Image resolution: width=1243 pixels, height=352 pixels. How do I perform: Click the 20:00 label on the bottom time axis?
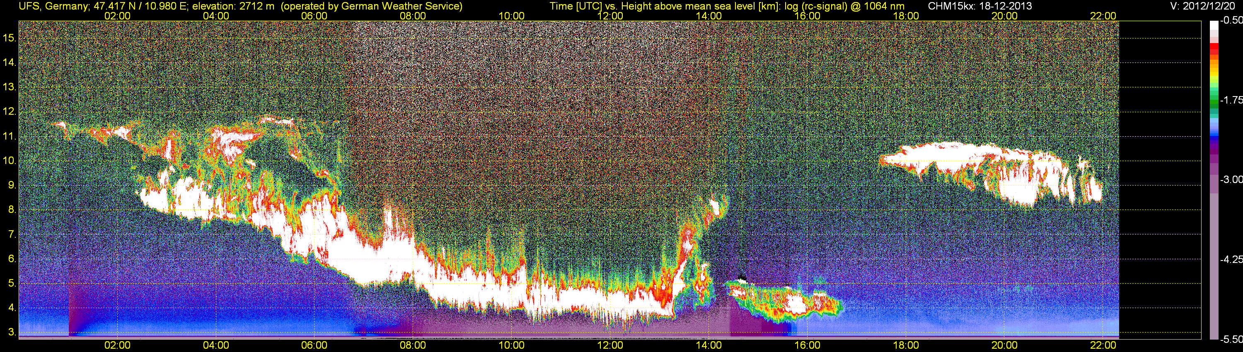point(1005,345)
